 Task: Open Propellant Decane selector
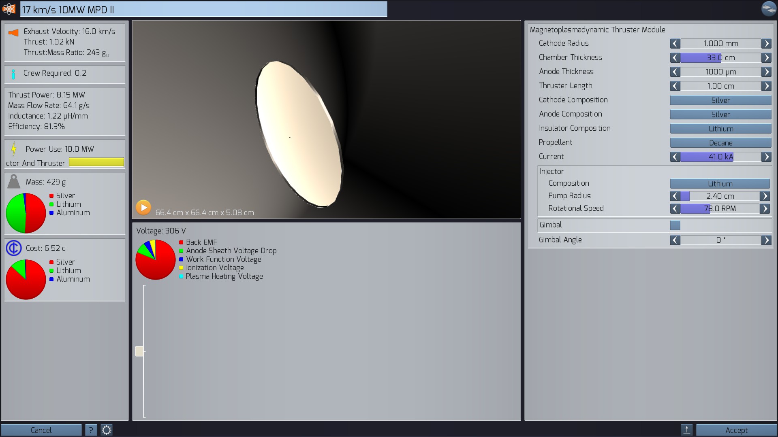tap(720, 142)
